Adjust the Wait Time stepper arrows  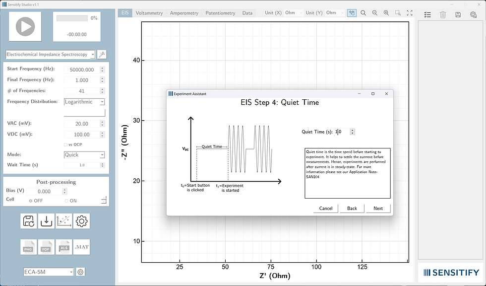102,165
